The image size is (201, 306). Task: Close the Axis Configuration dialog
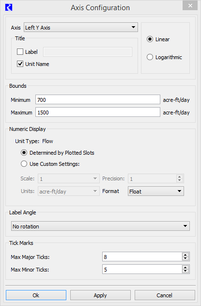[190, 5]
